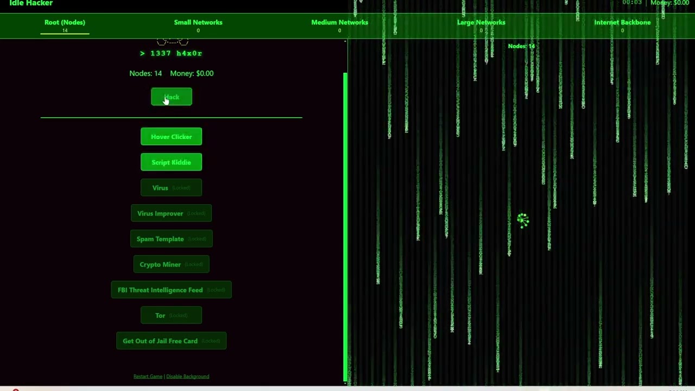Select the locked Crypto Miner button
Image resolution: width=695 pixels, height=391 pixels.
coord(171,264)
